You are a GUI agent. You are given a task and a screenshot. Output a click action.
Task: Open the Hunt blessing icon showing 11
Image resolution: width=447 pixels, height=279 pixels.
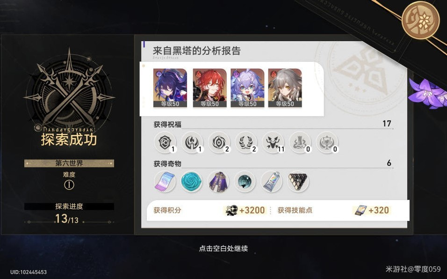273,142
